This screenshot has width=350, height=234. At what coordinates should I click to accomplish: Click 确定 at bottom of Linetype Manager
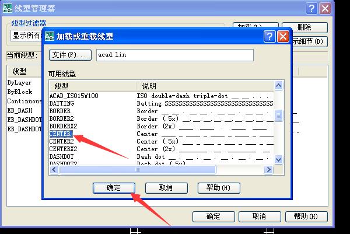pos(213,216)
